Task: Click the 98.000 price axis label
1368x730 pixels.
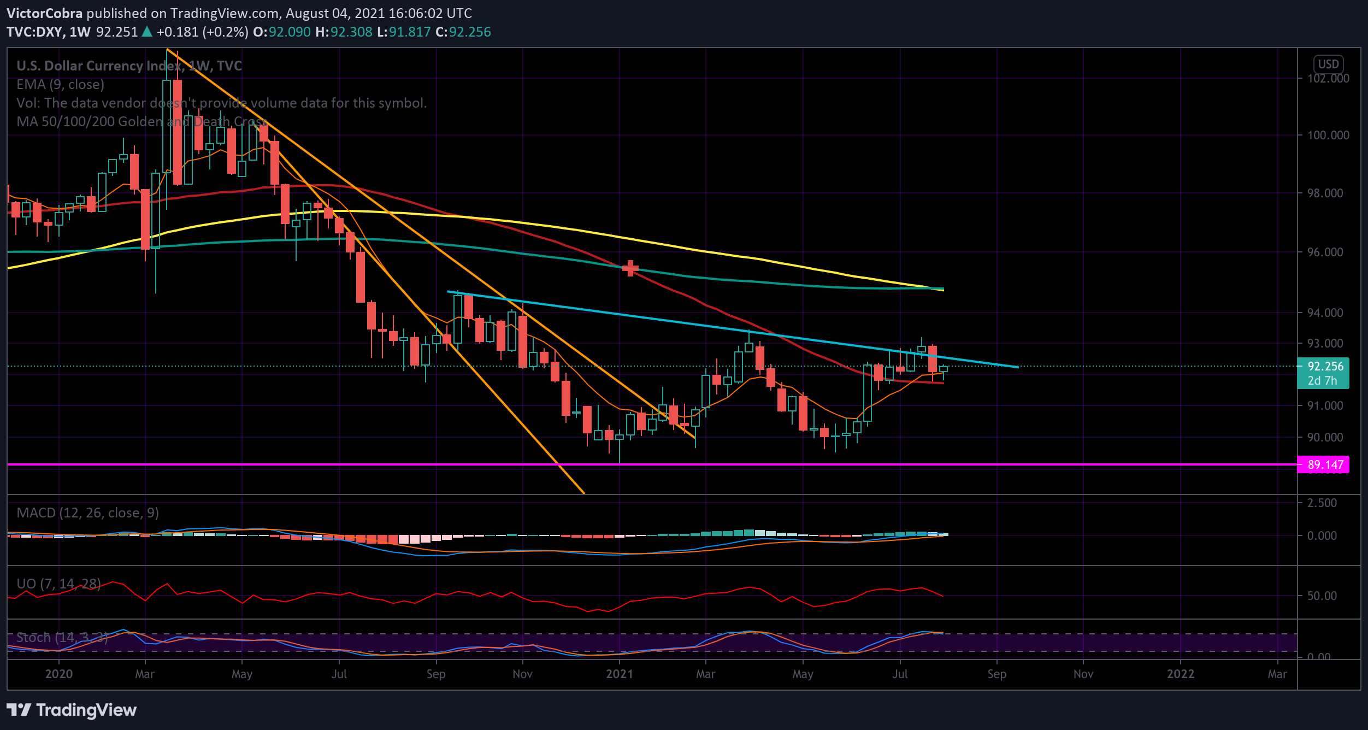Action: pos(1325,193)
